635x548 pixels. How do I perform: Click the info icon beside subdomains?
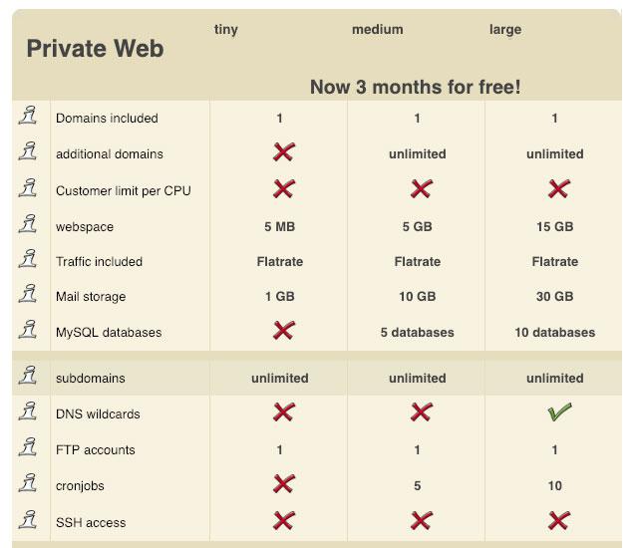(28, 376)
